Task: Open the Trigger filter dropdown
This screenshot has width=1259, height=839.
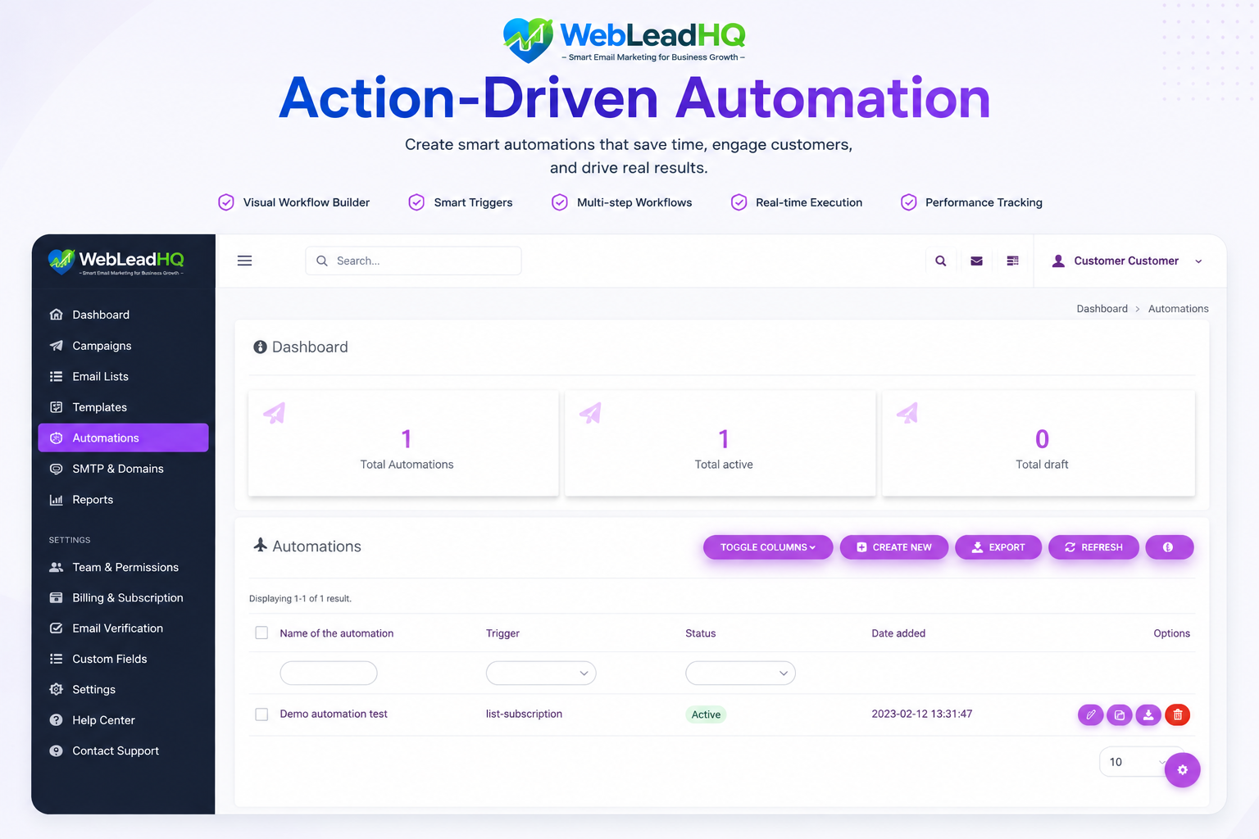Action: coord(541,673)
